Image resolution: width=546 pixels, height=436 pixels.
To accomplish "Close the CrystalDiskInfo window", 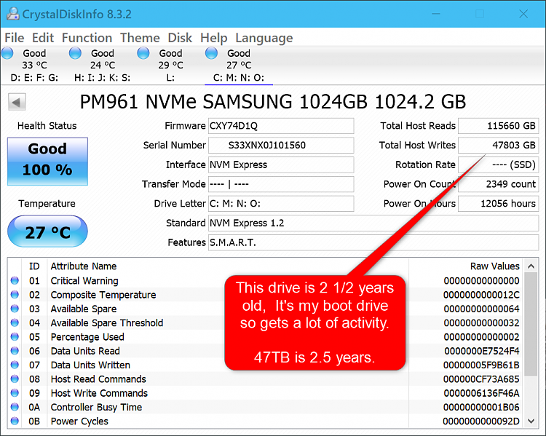I will click(523, 14).
